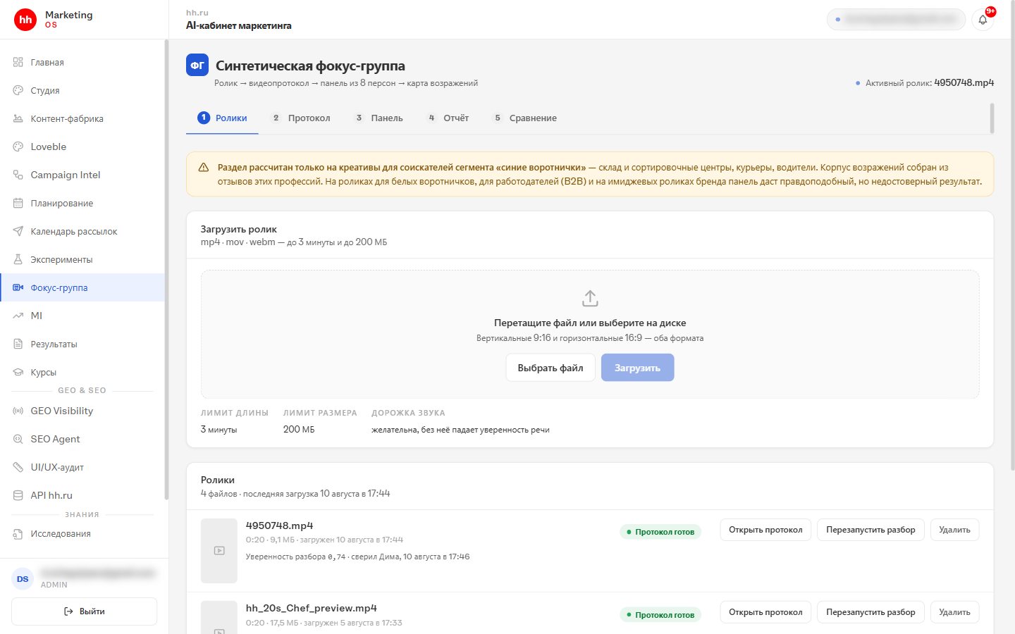Click the 4950748.mp4 video thumbnail

pos(219,551)
